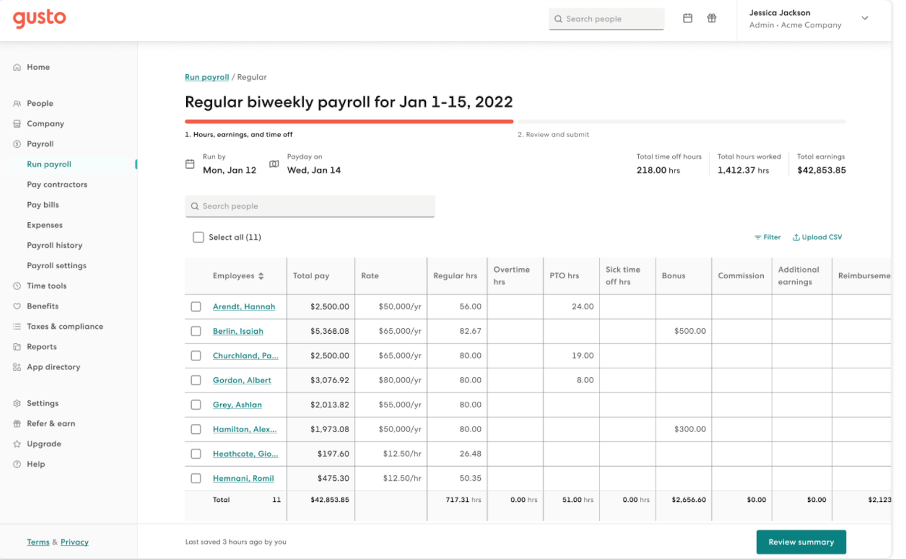The width and height of the screenshot is (906, 559).
Task: Expand the Jessica Jackson account menu
Action: point(865,18)
